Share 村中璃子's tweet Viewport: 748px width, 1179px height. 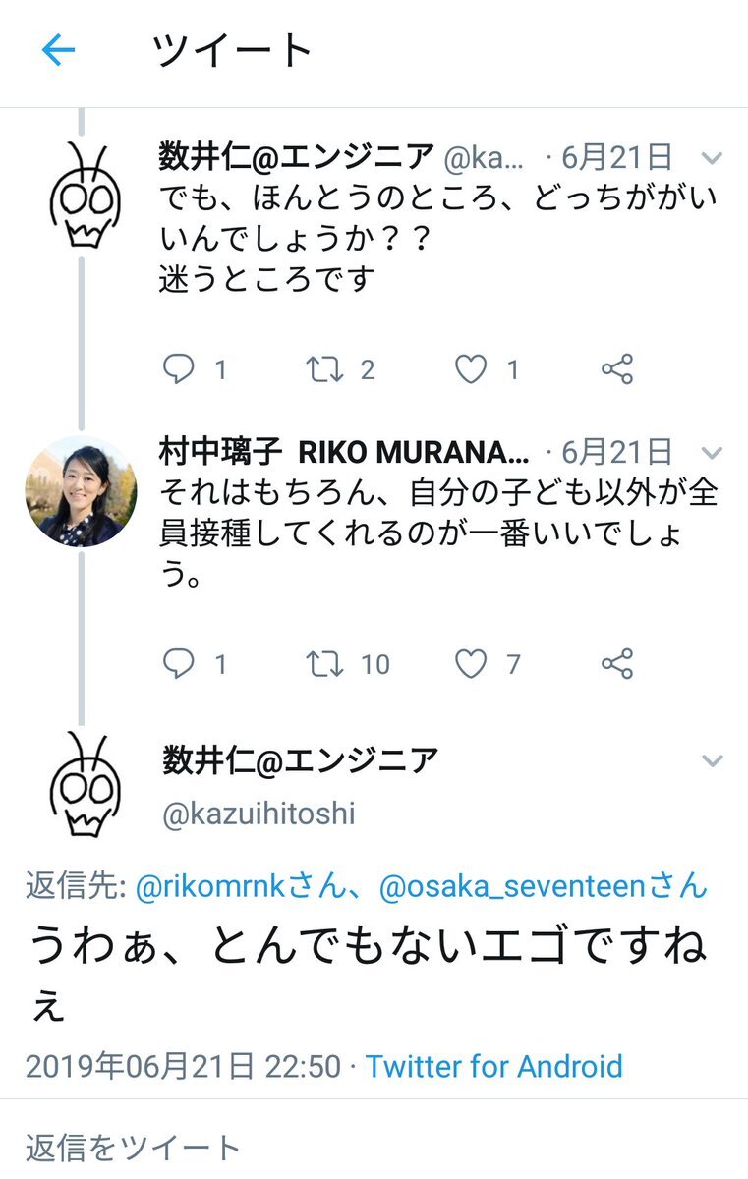point(616,664)
